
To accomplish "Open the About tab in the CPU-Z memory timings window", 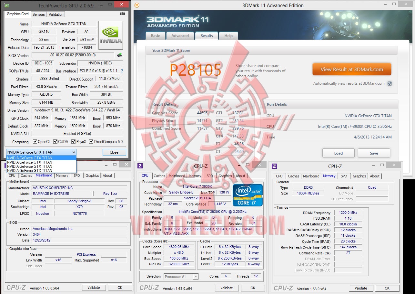I will point(375,176).
